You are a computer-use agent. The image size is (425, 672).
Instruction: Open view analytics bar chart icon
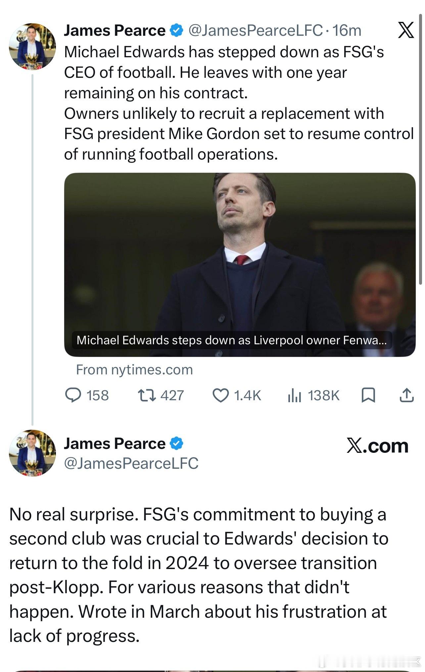tap(294, 395)
